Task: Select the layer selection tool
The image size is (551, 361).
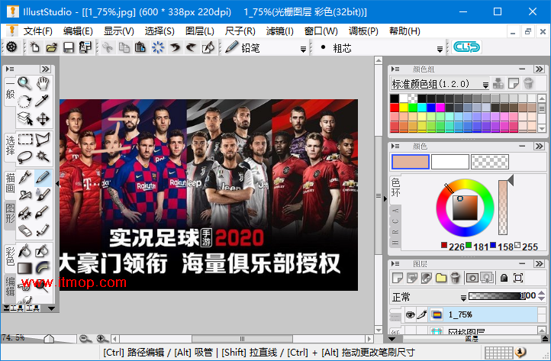Action: (24, 119)
